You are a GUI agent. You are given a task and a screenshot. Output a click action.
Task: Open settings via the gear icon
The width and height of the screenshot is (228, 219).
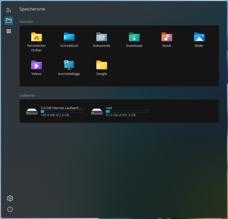[10, 198]
